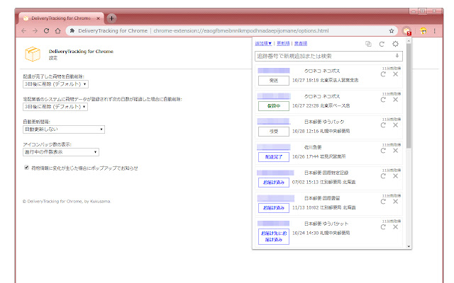Click the 発送 status button

[274, 81]
